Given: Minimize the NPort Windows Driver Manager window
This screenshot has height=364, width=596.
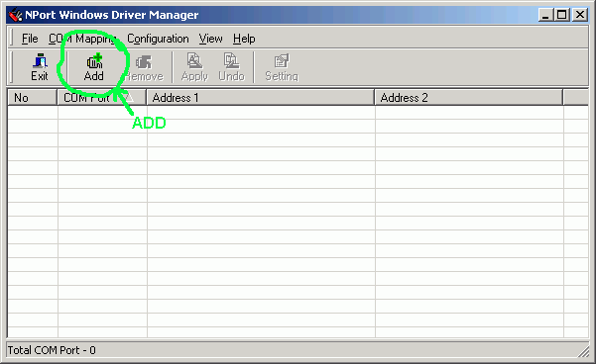Looking at the screenshot, I should [545, 15].
